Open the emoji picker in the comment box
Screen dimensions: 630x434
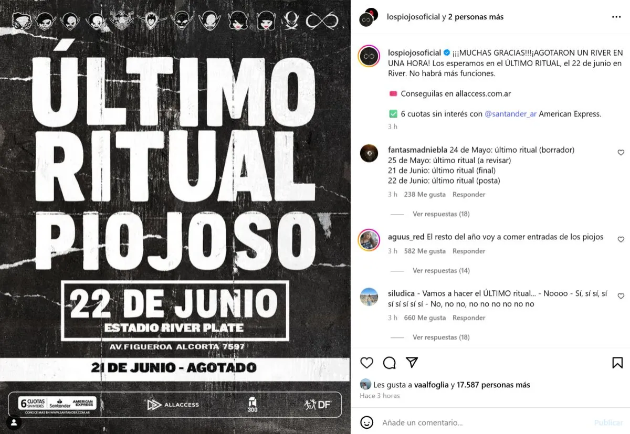click(367, 422)
